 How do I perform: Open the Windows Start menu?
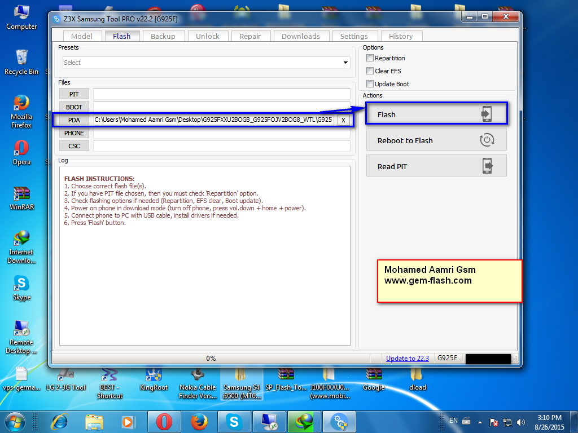[15, 422]
